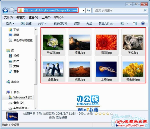Image resolution: width=150 pixels, height=129 pixels.
Task: Click 添加标记 to add a tag
Action: point(61,118)
